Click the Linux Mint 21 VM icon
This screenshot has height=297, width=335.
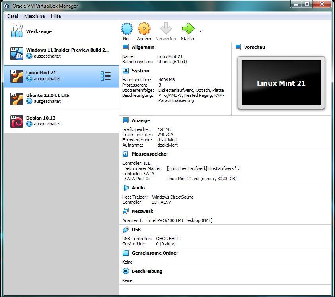17,76
